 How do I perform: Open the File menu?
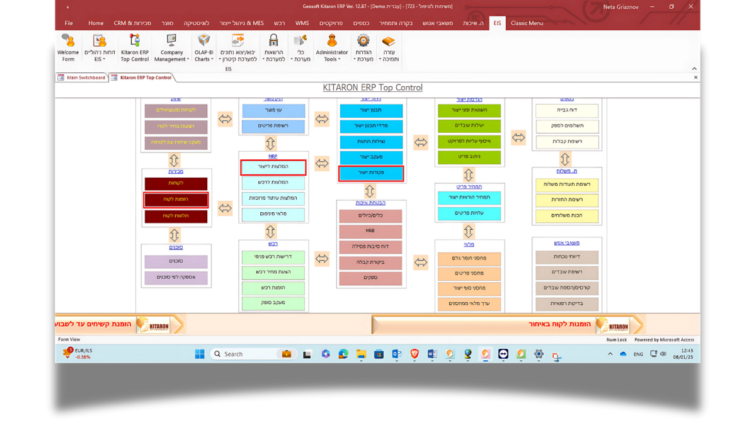click(x=69, y=23)
